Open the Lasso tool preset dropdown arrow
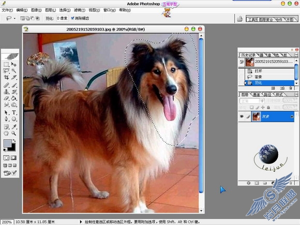 tap(14, 19)
